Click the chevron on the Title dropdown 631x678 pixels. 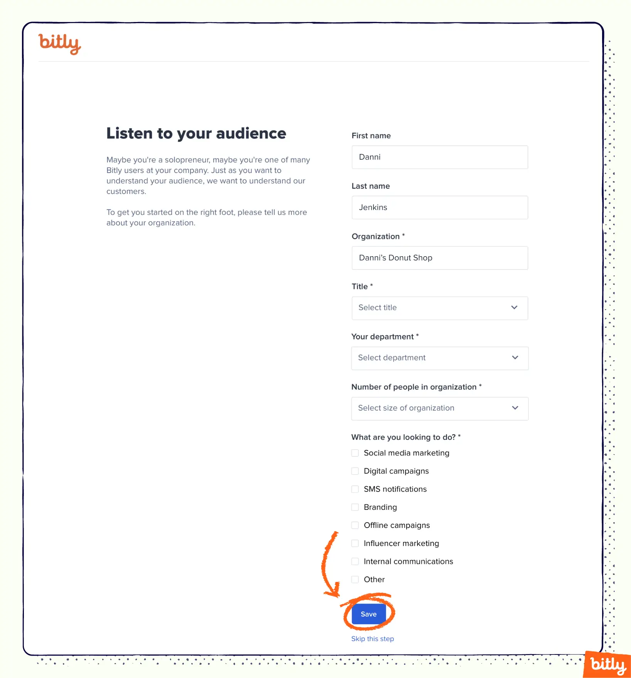pos(514,308)
